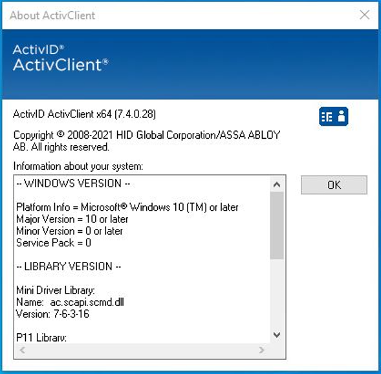Viewport: 381px width, 374px height.
Task: Click the '-- LIBRARY VERSION --' heading
Action: tap(69, 266)
